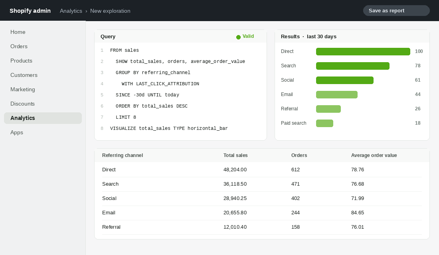Click the chart value 78
Image resolution: width=439 pixels, height=255 pixels.
click(418, 66)
